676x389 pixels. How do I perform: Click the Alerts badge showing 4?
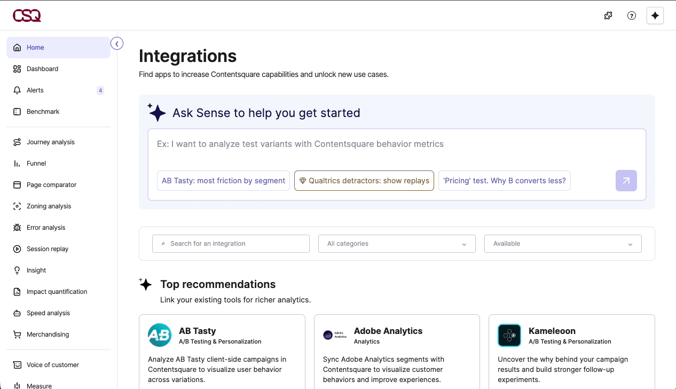(100, 90)
